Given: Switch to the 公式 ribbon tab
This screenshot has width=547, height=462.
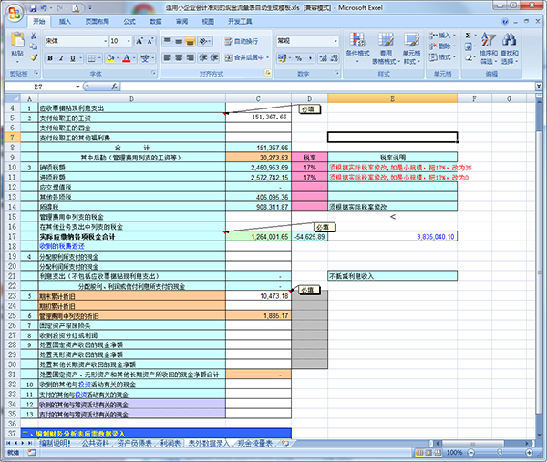Looking at the screenshot, I should pyautogui.click(x=129, y=22).
